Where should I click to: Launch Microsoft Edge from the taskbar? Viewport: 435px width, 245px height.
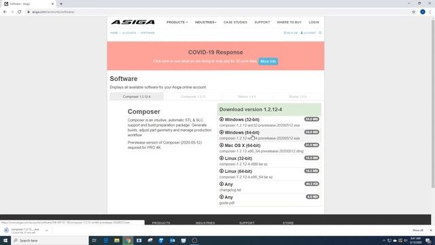pos(106,240)
